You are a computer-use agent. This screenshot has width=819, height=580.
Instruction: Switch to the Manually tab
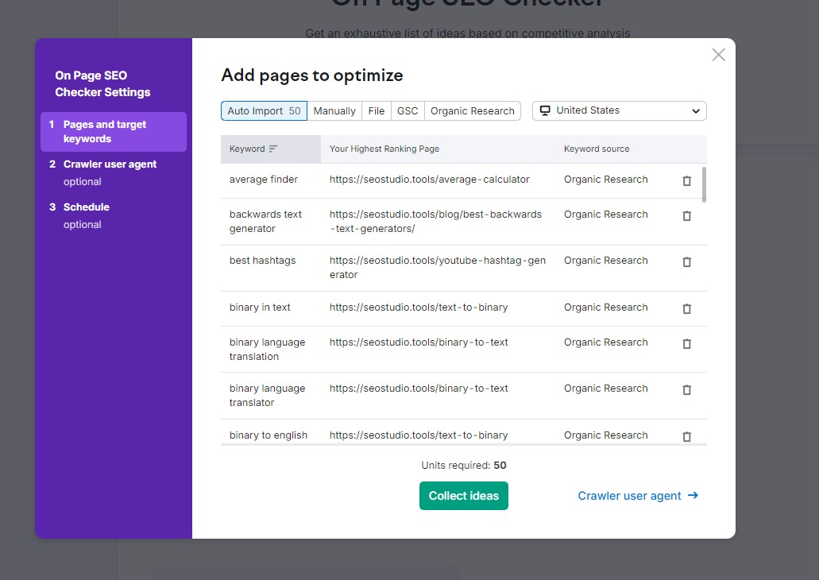tap(334, 110)
